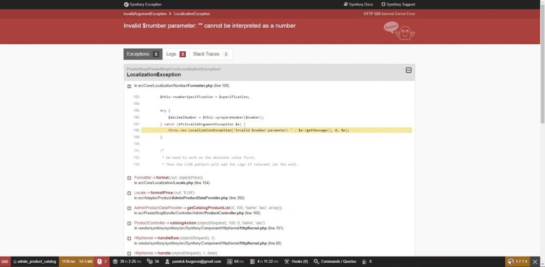Screen dimensions: 545x267
Task: Open Symfony Support link
Action: 398,4
